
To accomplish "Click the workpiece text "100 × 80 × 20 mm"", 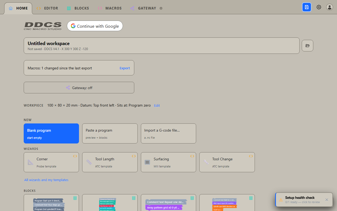I will coord(62,105).
